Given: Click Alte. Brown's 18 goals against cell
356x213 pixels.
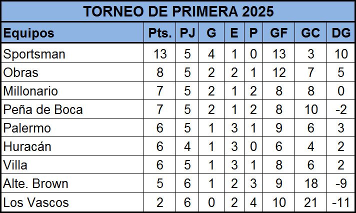Looking at the screenshot, I should tap(310, 183).
